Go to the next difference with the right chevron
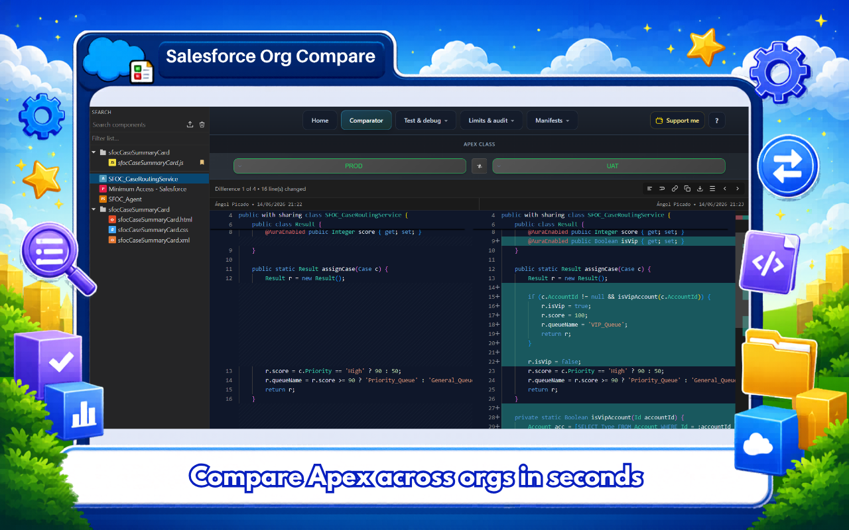Screen dimensions: 849x530 (x=738, y=189)
